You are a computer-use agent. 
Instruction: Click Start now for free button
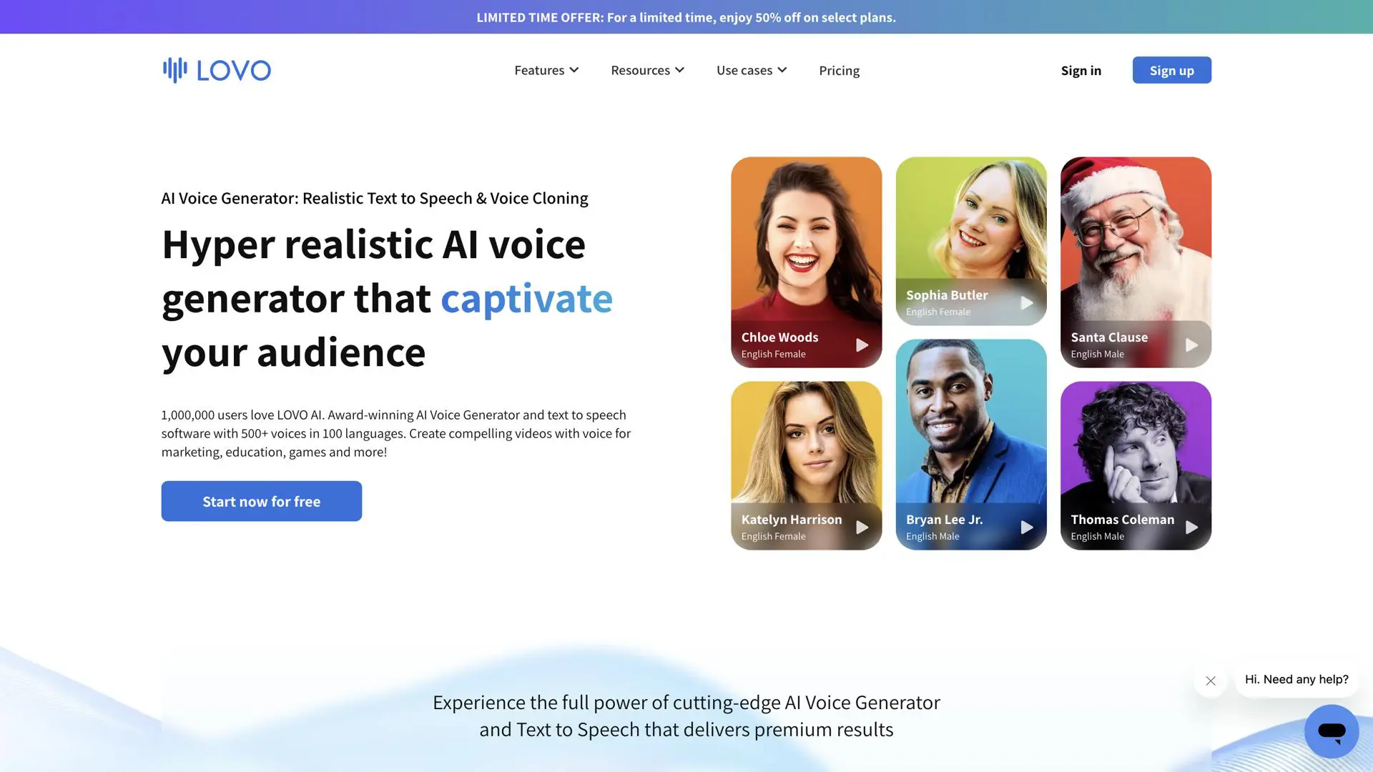click(261, 501)
